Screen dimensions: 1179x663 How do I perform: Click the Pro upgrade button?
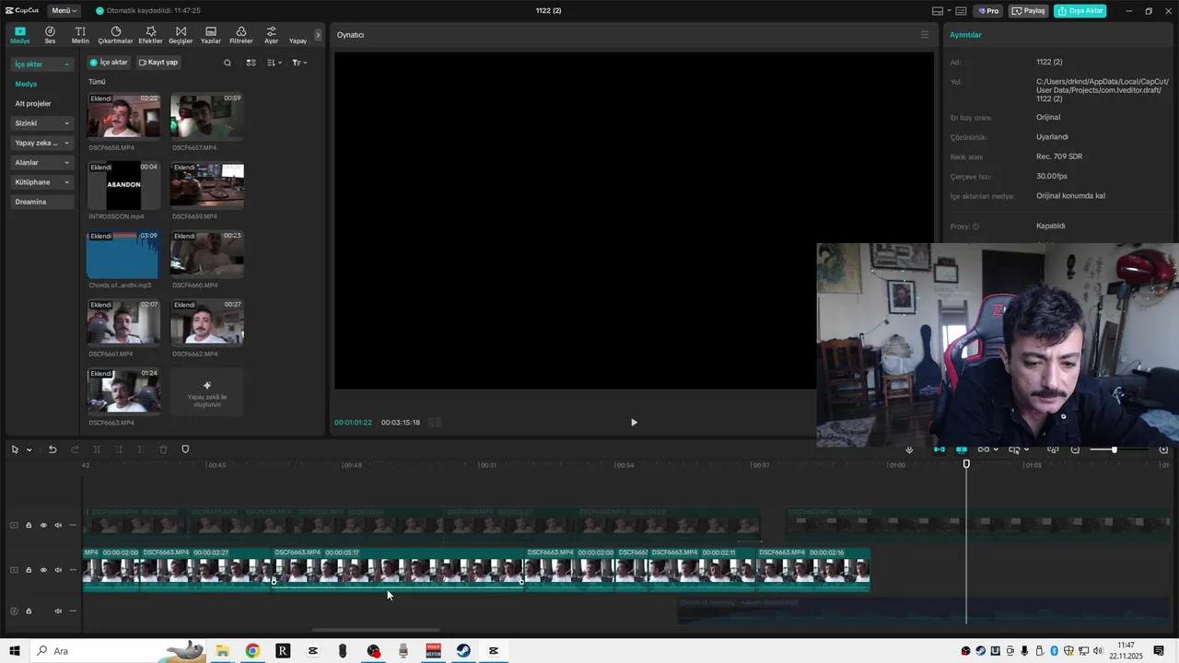coord(989,11)
